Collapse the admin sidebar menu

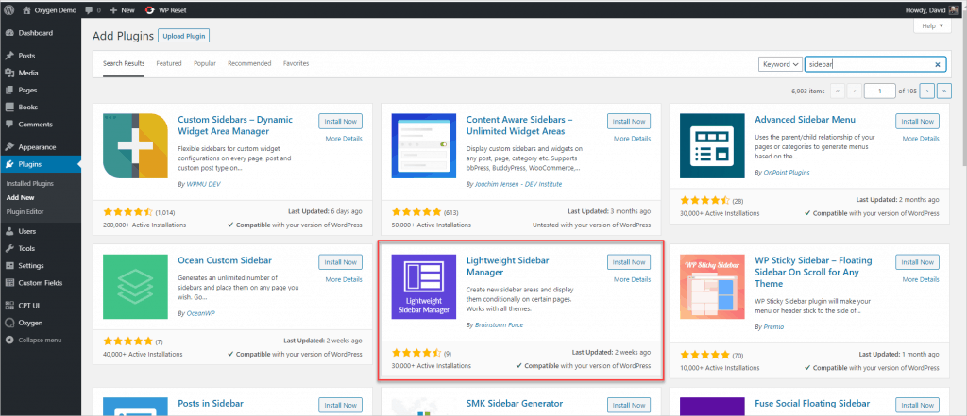click(39, 340)
